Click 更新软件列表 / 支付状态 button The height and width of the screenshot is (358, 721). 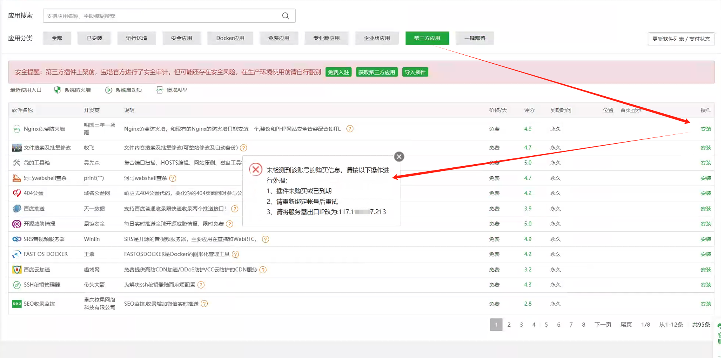click(x=681, y=39)
